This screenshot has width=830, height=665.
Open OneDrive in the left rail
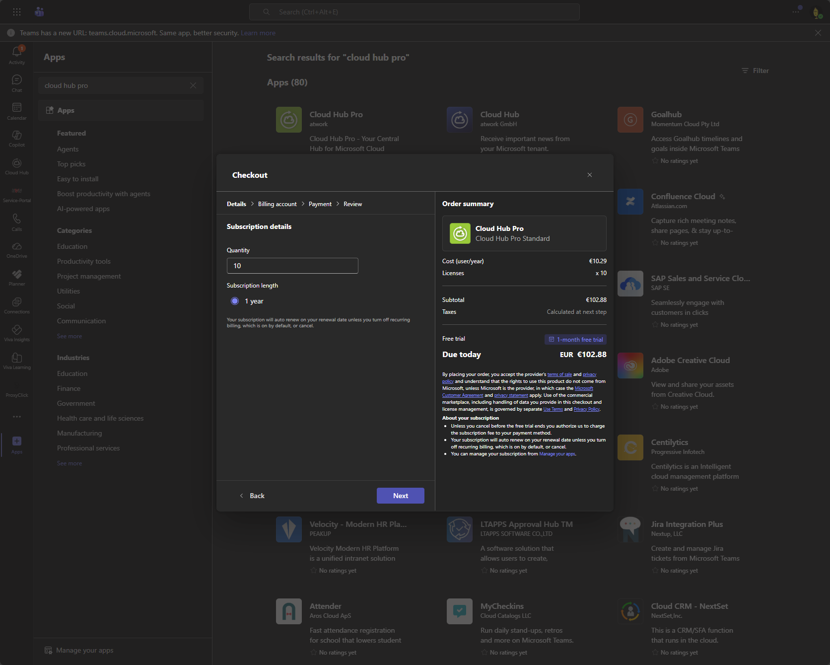pyautogui.click(x=17, y=249)
